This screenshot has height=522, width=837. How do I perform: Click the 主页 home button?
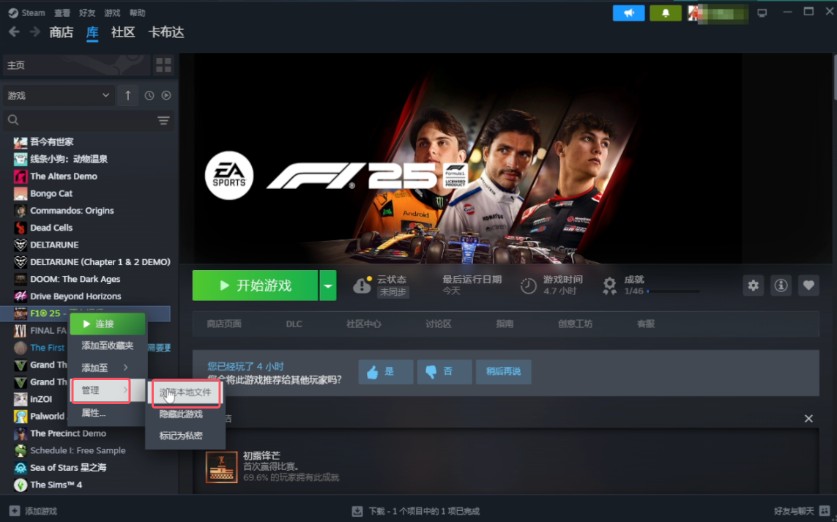click(x=76, y=65)
